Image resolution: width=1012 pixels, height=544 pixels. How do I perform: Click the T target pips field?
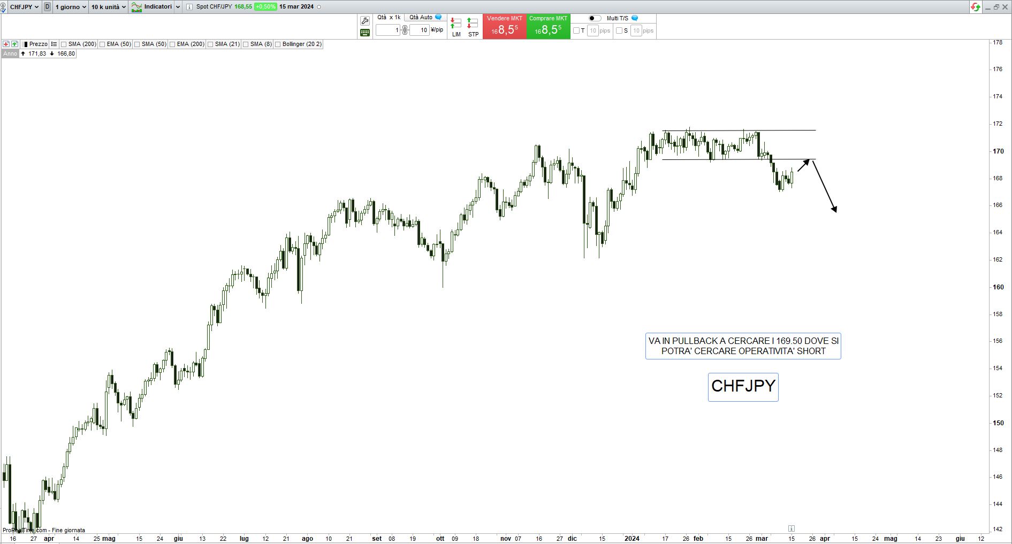pyautogui.click(x=592, y=31)
